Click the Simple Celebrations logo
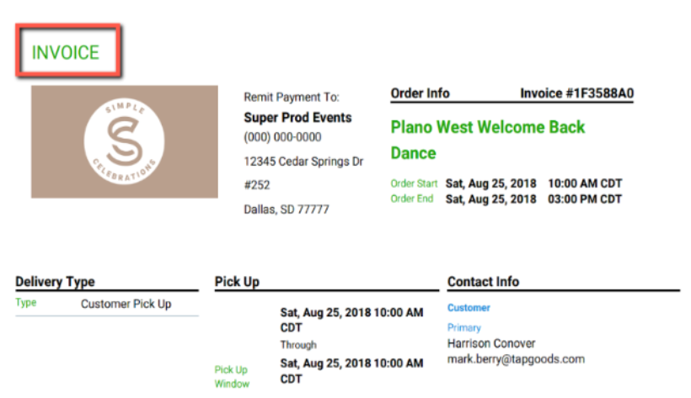Image resolution: width=691 pixels, height=398 pixels. 125,141
